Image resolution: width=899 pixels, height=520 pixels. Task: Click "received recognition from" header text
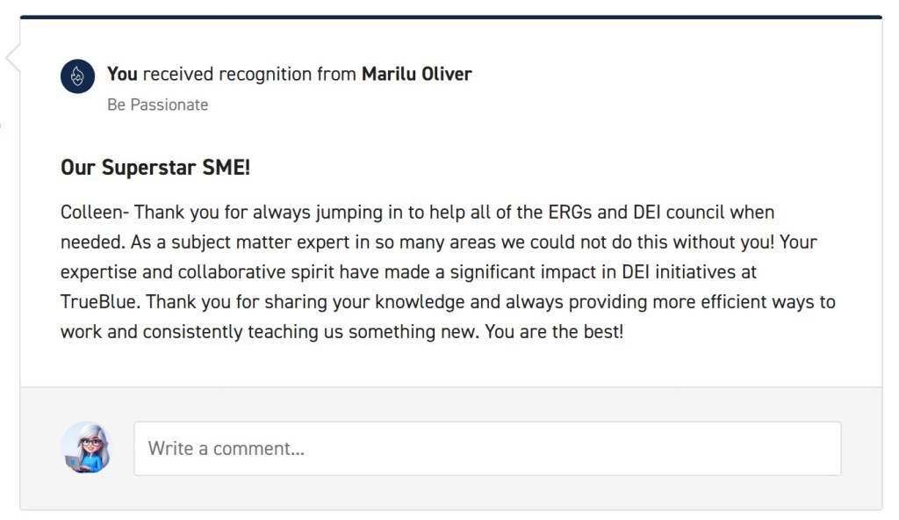[249, 75]
